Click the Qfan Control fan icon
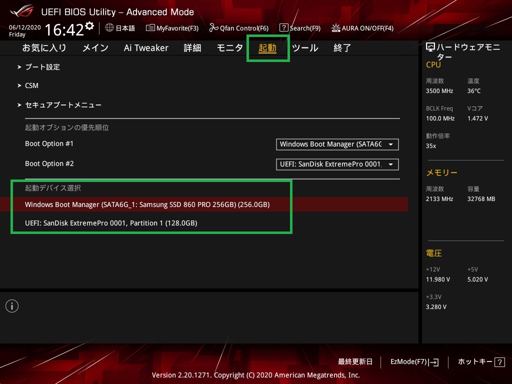 [x=213, y=28]
